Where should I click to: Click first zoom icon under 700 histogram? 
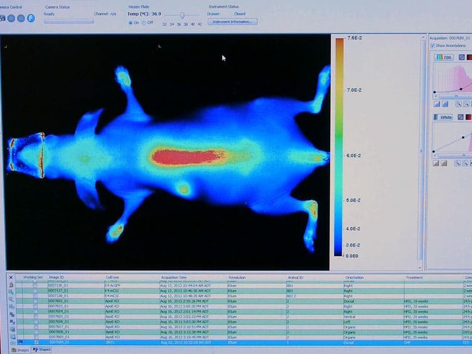coord(458,104)
